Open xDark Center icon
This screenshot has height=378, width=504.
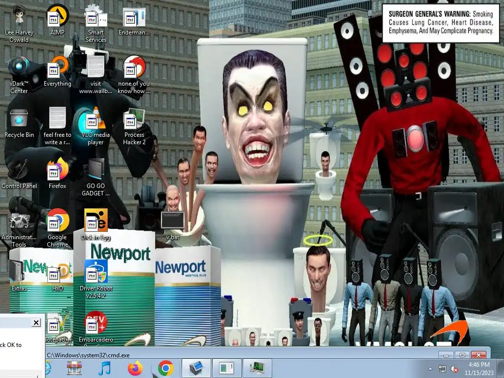pos(19,76)
